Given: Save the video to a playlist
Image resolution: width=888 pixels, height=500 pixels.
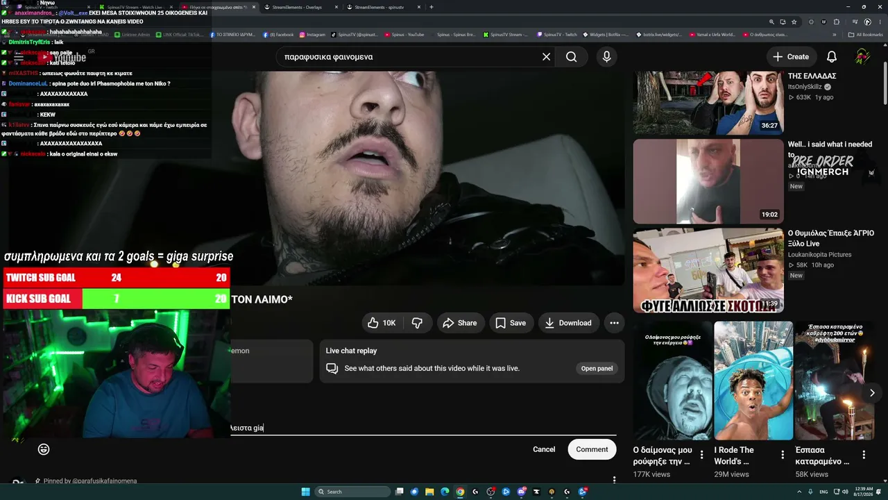Looking at the screenshot, I should tap(511, 323).
